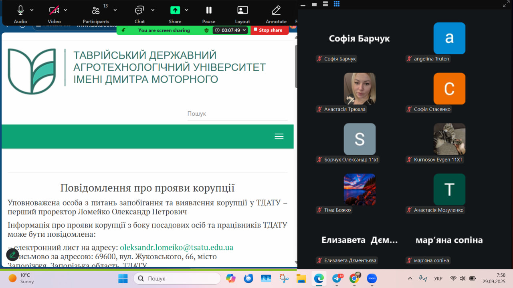Expand the Chat options arrow
513x288 pixels.
click(x=153, y=10)
